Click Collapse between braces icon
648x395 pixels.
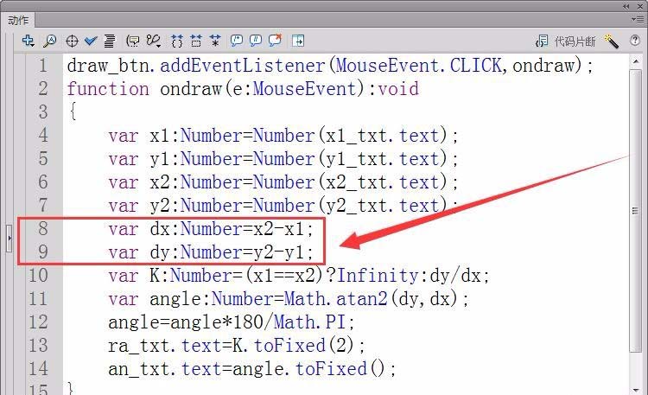tap(177, 41)
